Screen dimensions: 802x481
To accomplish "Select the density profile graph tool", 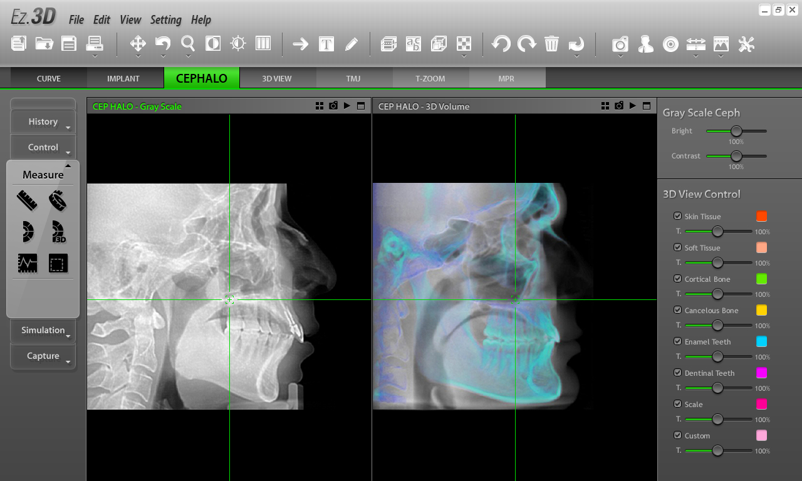I will coord(27,263).
